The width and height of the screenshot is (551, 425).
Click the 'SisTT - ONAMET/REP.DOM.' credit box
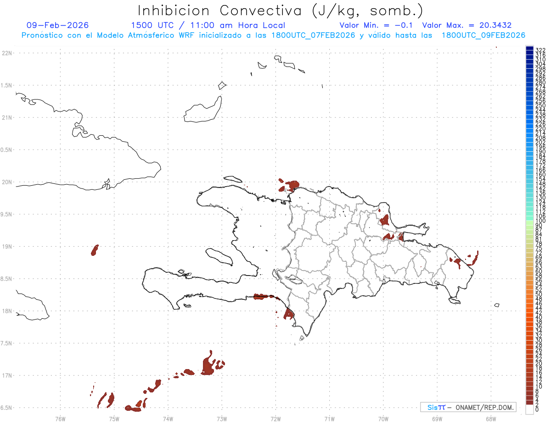[x=468, y=407]
